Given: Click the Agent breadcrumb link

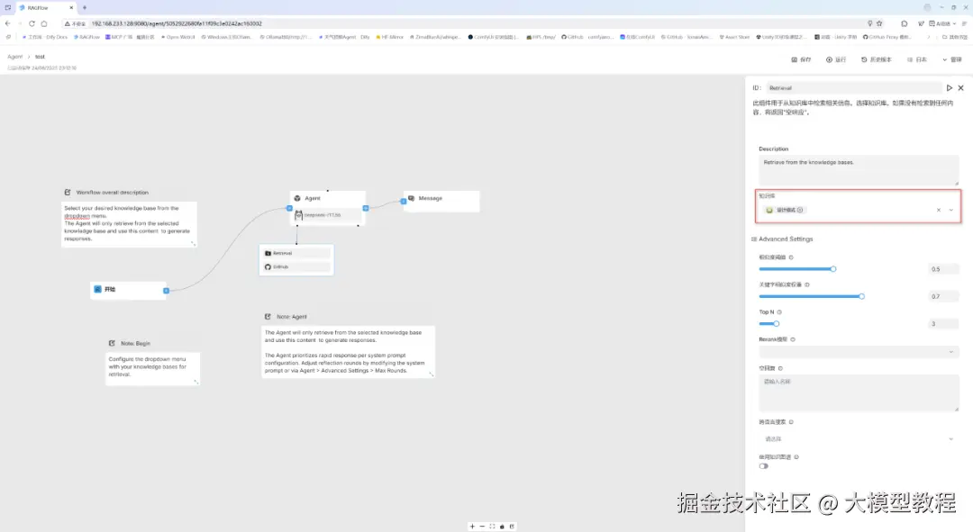Looking at the screenshot, I should click(15, 57).
